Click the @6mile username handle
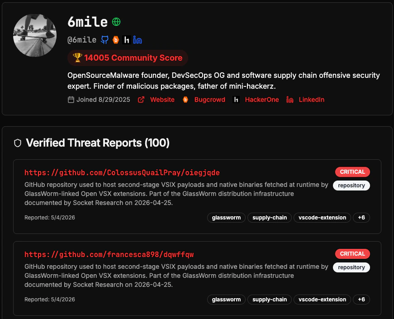This screenshot has height=319, width=394. tap(82, 40)
